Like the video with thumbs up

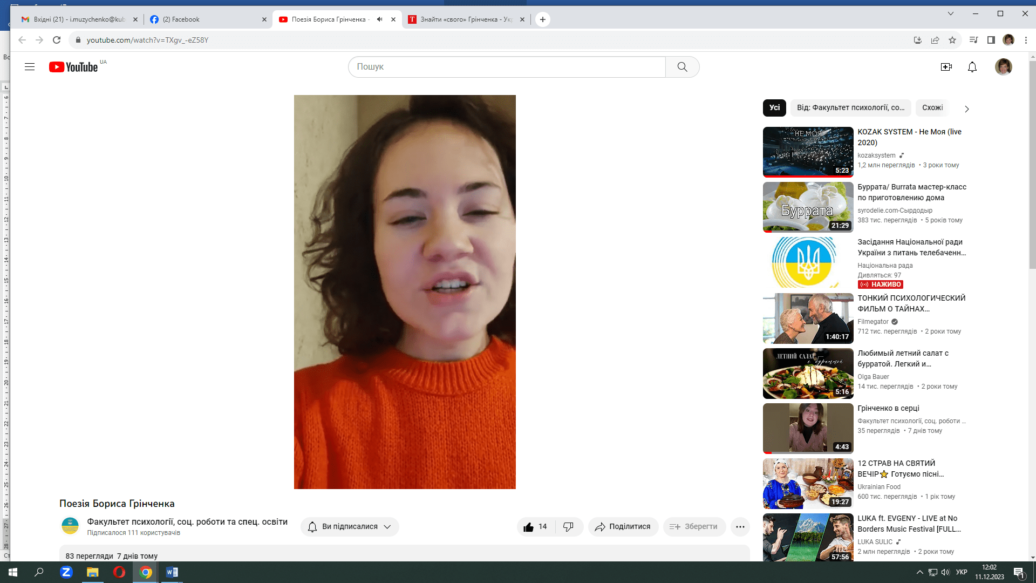tap(529, 527)
